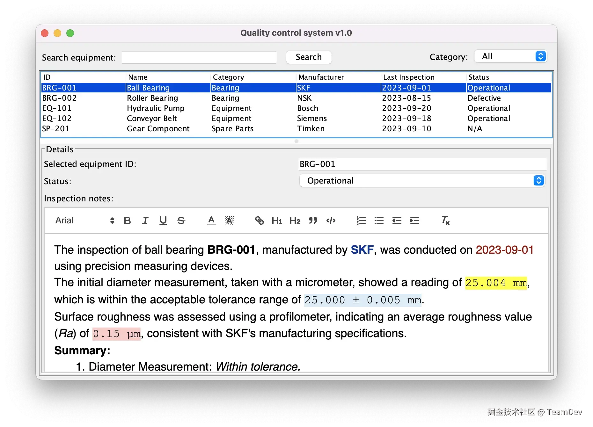Sort table by the Manufacturer column header

click(321, 77)
